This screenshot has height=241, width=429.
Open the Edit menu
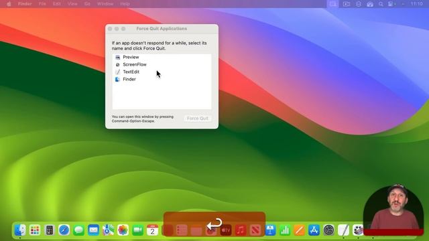[x=56, y=4]
